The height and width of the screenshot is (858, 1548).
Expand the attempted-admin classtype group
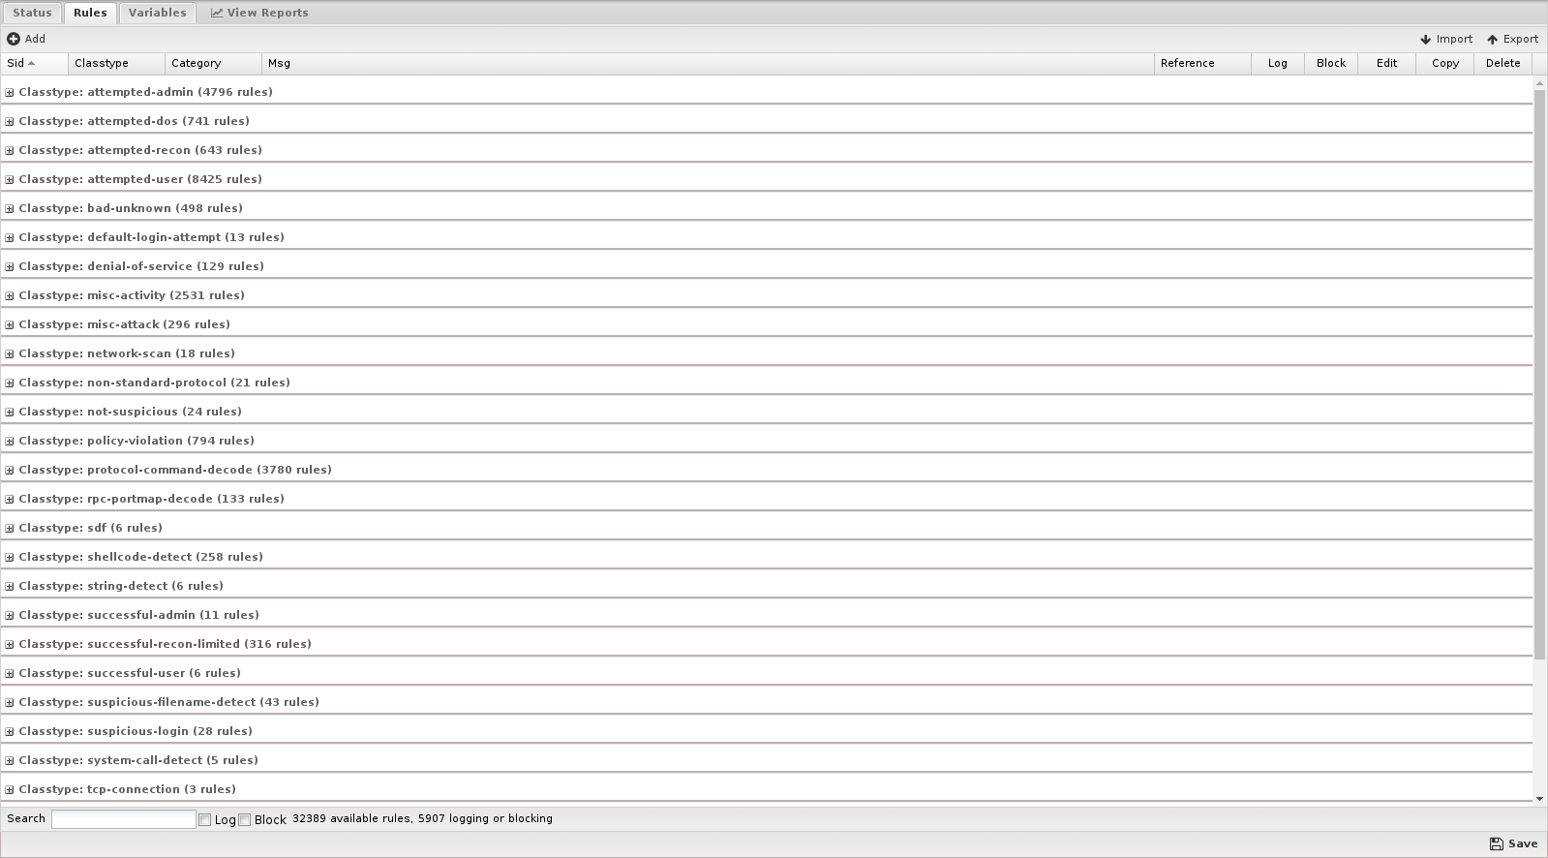tap(10, 93)
